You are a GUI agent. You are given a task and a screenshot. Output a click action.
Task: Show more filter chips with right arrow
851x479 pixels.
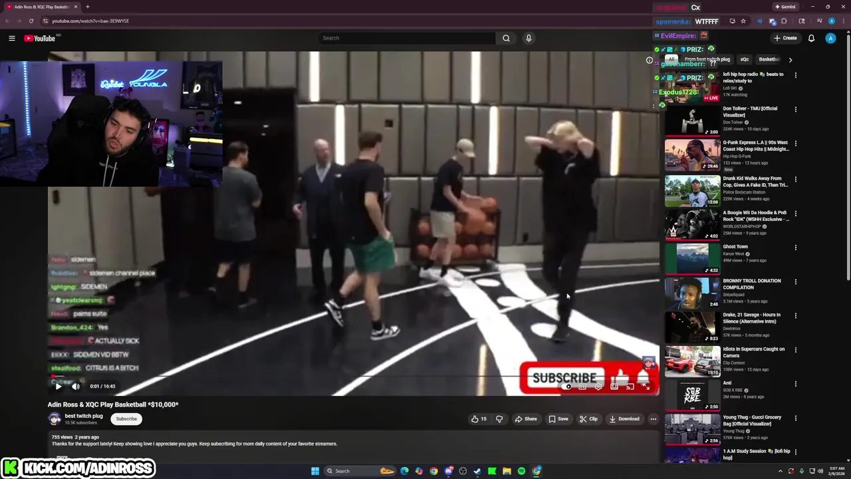tap(790, 60)
